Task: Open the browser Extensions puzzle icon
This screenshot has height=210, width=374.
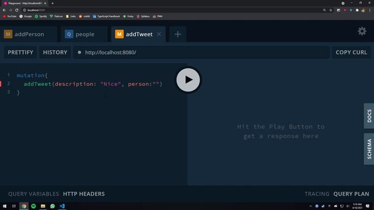Action: (x=357, y=10)
